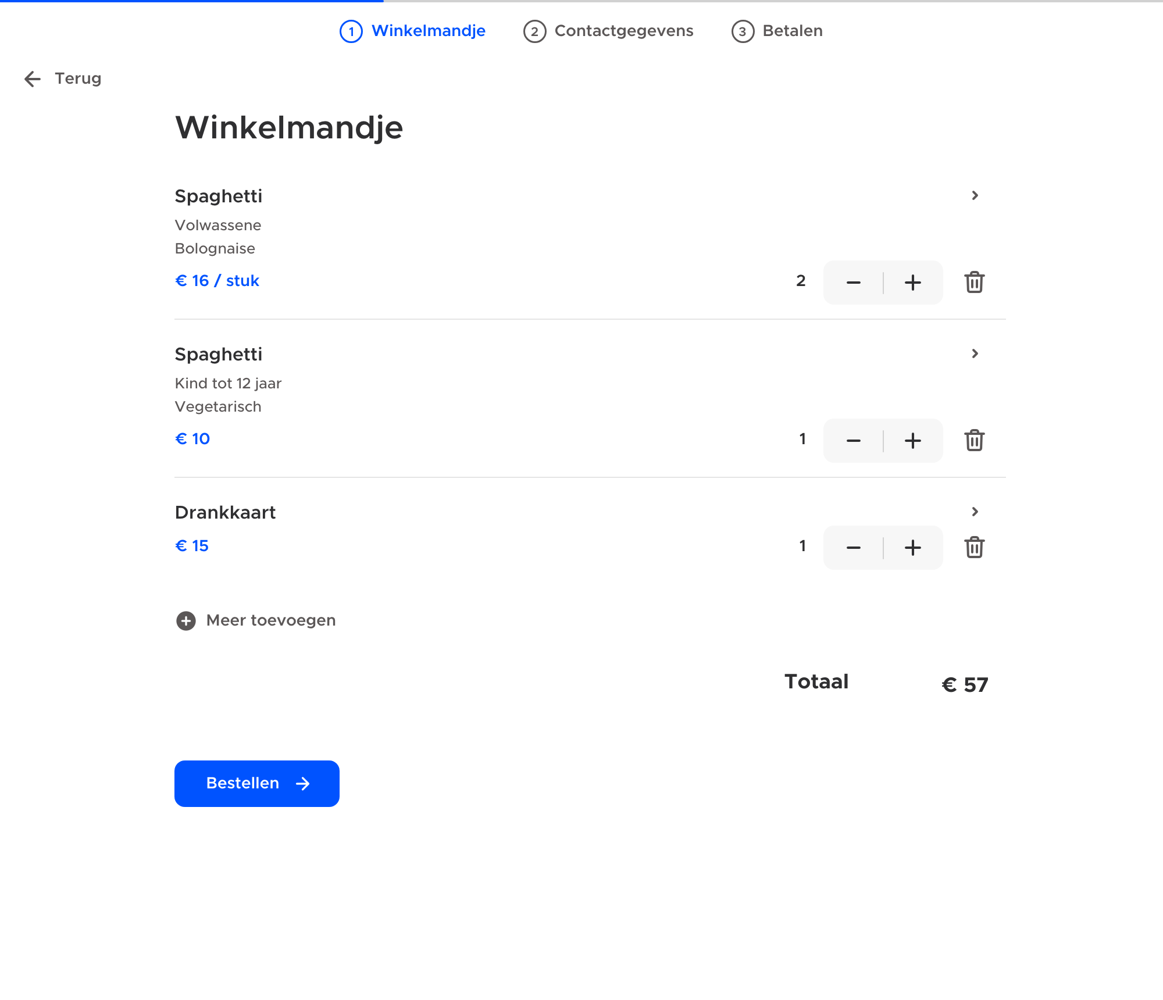Increase quantity of vegetarian Spaghetti
The width and height of the screenshot is (1163, 1000).
[x=913, y=441]
